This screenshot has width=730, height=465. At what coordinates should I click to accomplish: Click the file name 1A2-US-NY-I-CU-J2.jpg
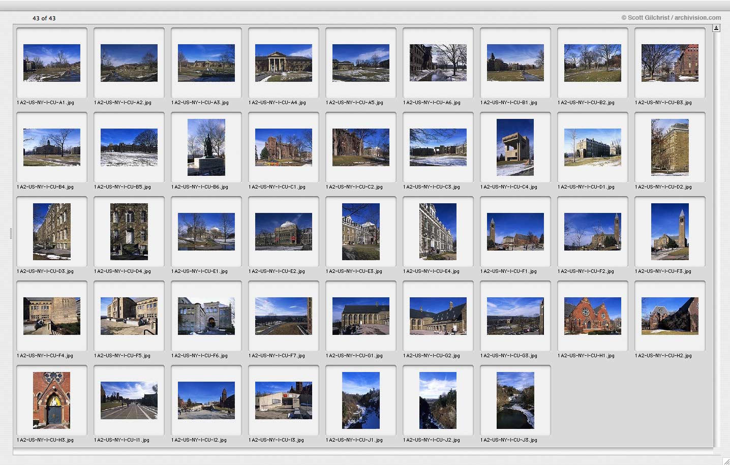432,440
